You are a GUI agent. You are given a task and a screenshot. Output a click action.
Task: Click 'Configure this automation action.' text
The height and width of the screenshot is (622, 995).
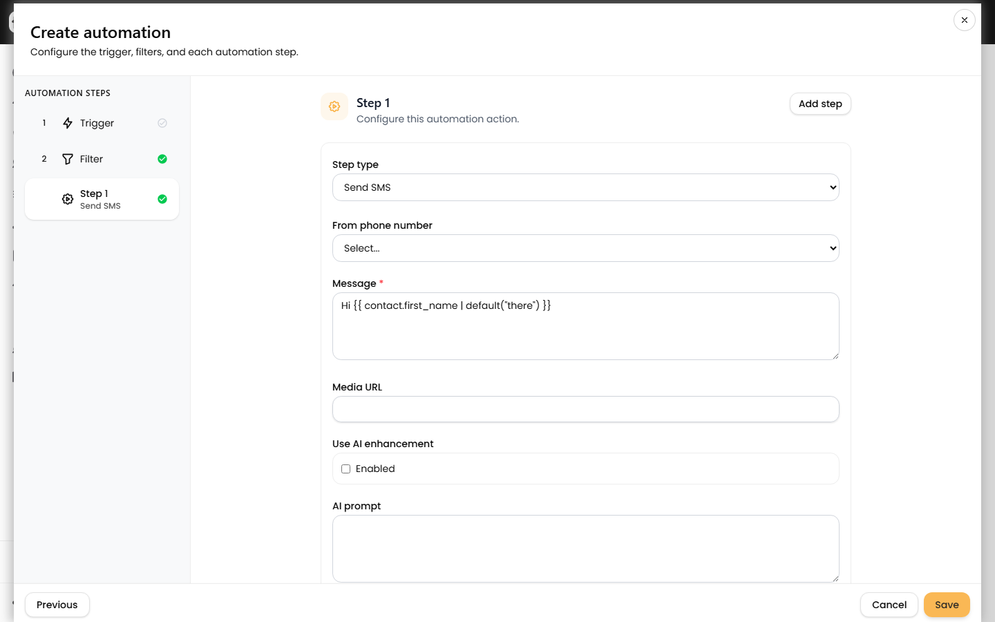(437, 119)
